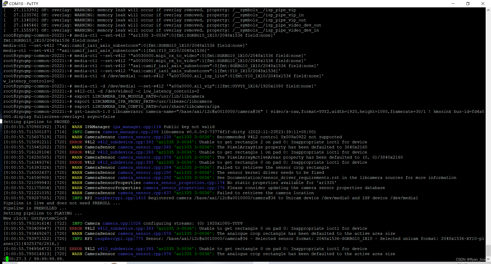Click 'camera.cpp:1026' source reference

click(122, 223)
